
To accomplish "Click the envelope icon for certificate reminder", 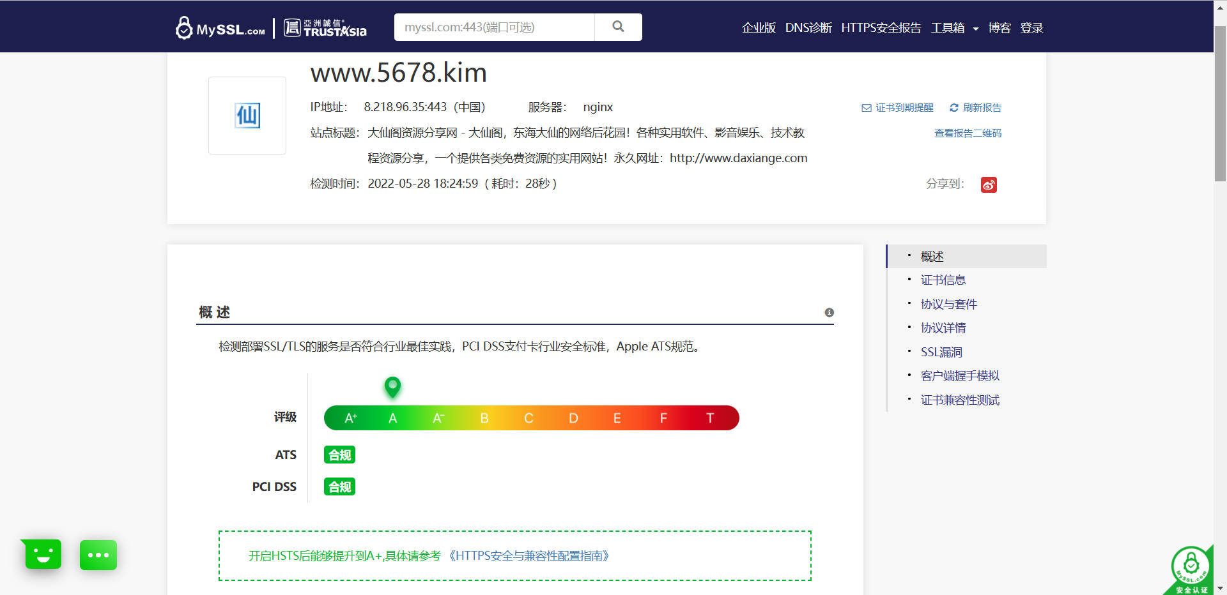I will pyautogui.click(x=867, y=108).
